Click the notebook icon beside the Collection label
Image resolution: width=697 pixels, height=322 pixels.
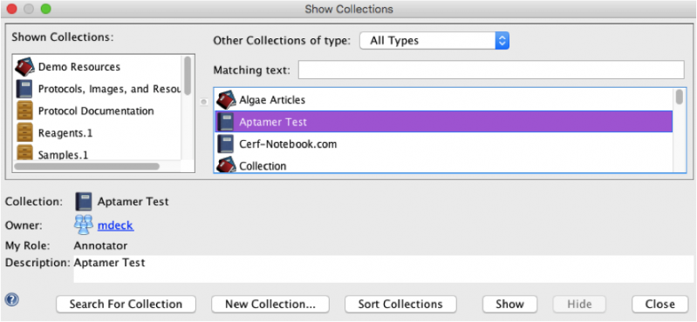pos(84,201)
